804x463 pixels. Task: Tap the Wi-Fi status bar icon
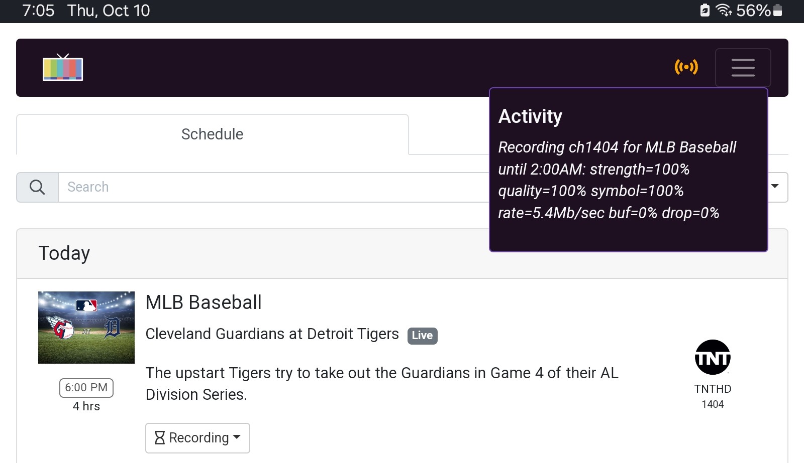click(x=723, y=10)
